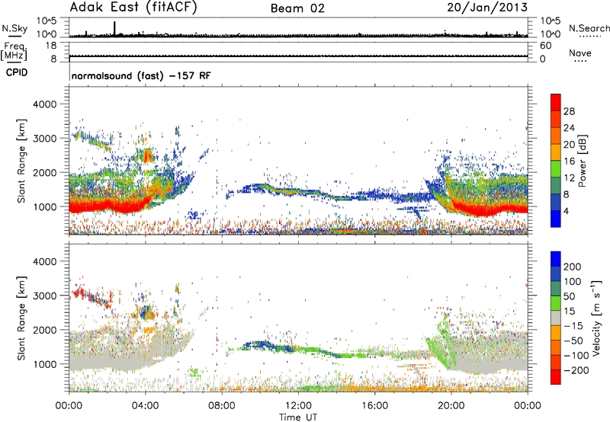Click the '08:00' time tick label

coord(221,406)
